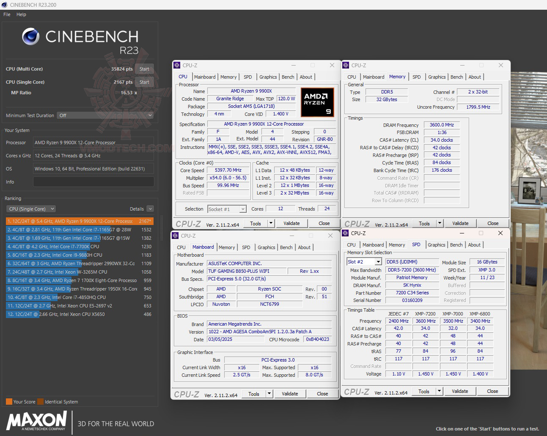Click the orange Your Score legend square

[x=9, y=401]
